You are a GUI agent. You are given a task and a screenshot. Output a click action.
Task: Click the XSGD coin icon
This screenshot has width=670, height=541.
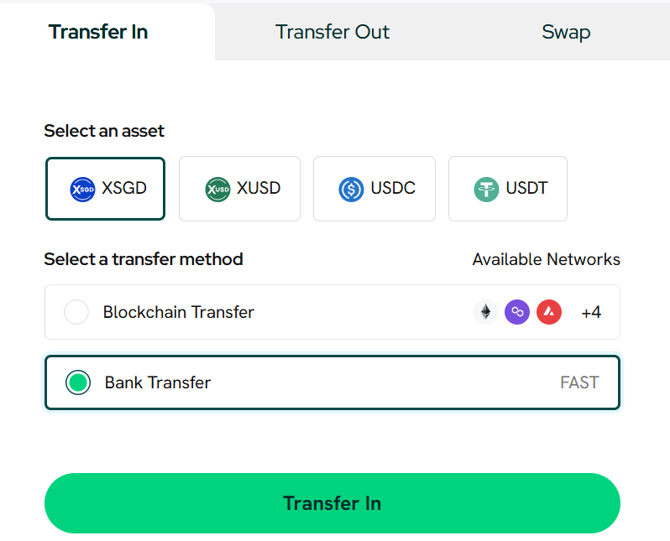click(83, 189)
